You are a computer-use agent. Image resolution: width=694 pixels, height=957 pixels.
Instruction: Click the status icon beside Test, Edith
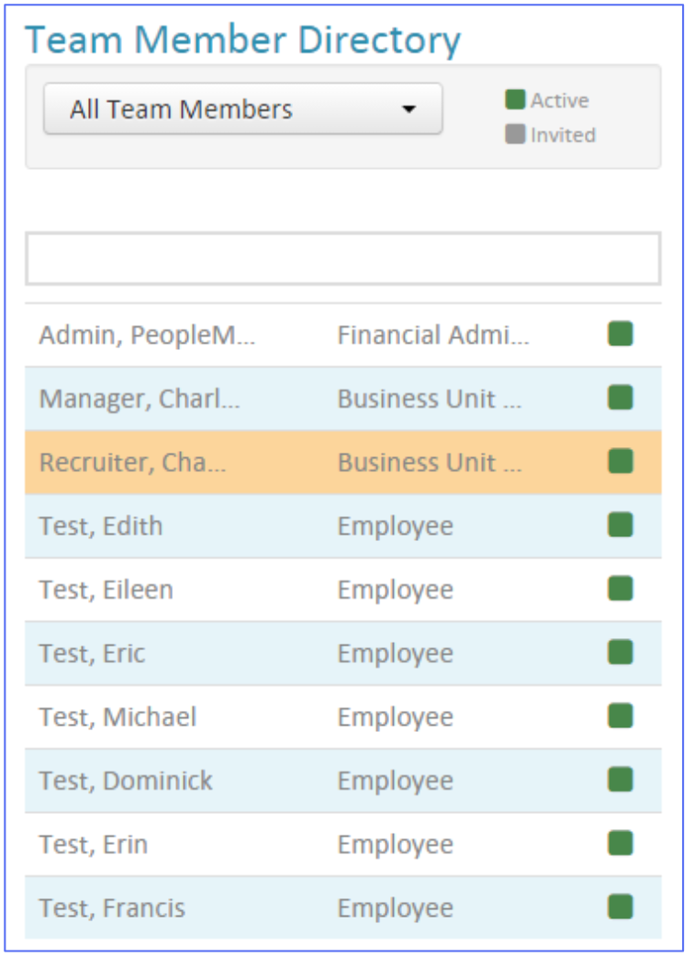[621, 525]
